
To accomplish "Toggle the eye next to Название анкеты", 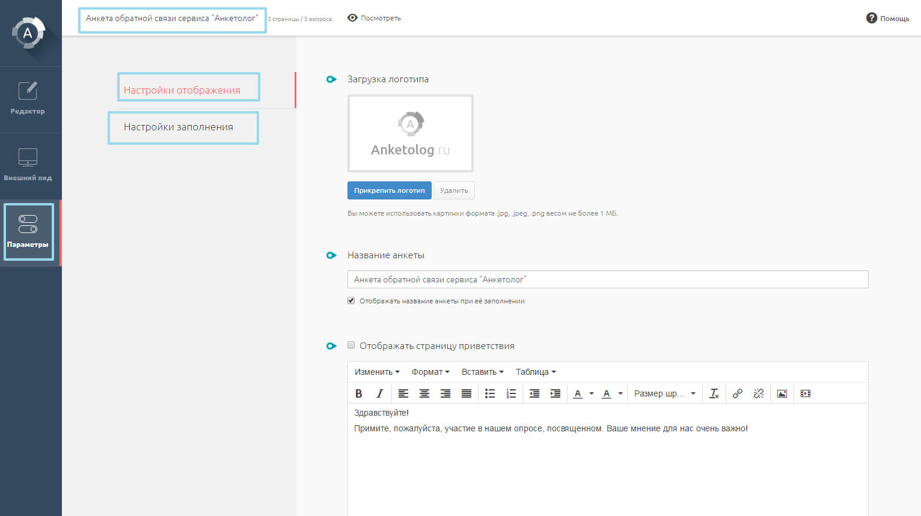I will (x=331, y=255).
